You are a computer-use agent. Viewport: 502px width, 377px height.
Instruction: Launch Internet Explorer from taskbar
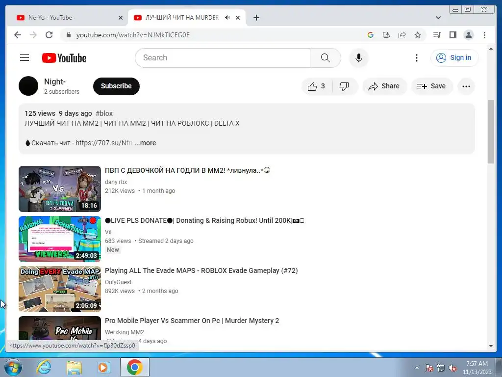[44, 367]
